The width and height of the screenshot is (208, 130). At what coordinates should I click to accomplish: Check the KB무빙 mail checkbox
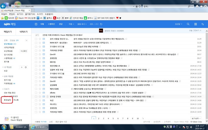tap(36, 62)
